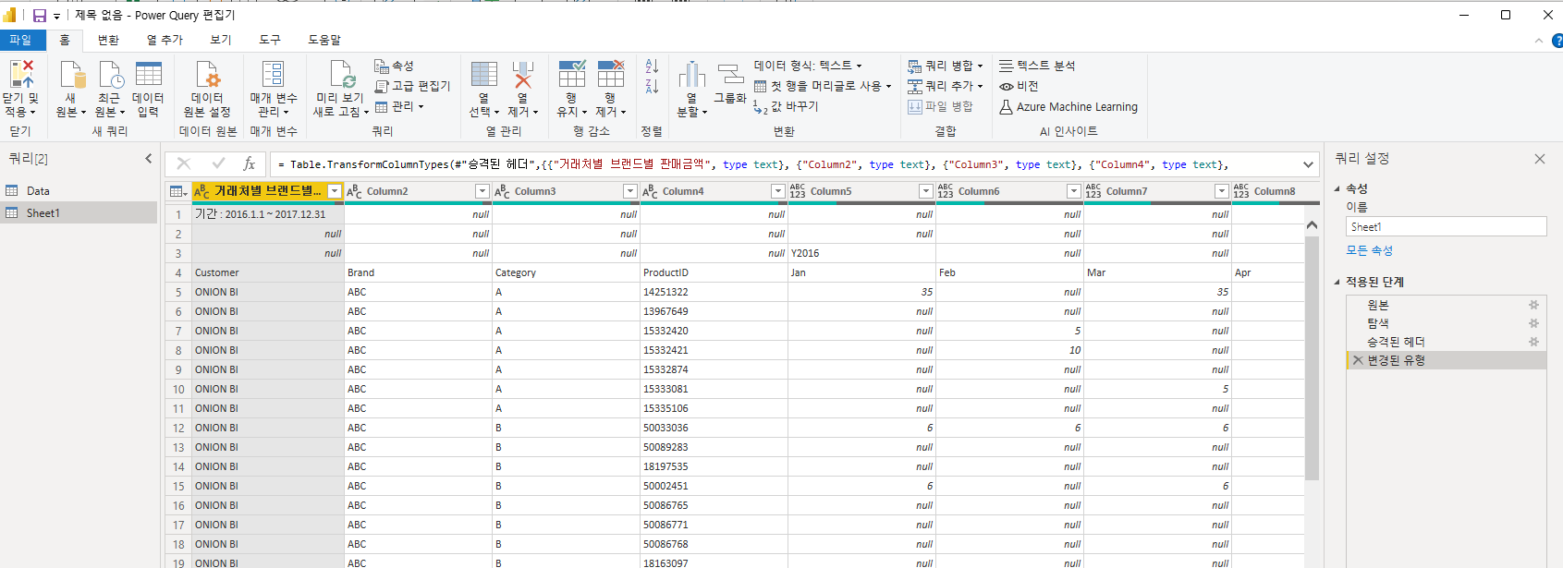Open 텍스트 분석
This screenshot has height=568, width=1563.
pos(1037,66)
